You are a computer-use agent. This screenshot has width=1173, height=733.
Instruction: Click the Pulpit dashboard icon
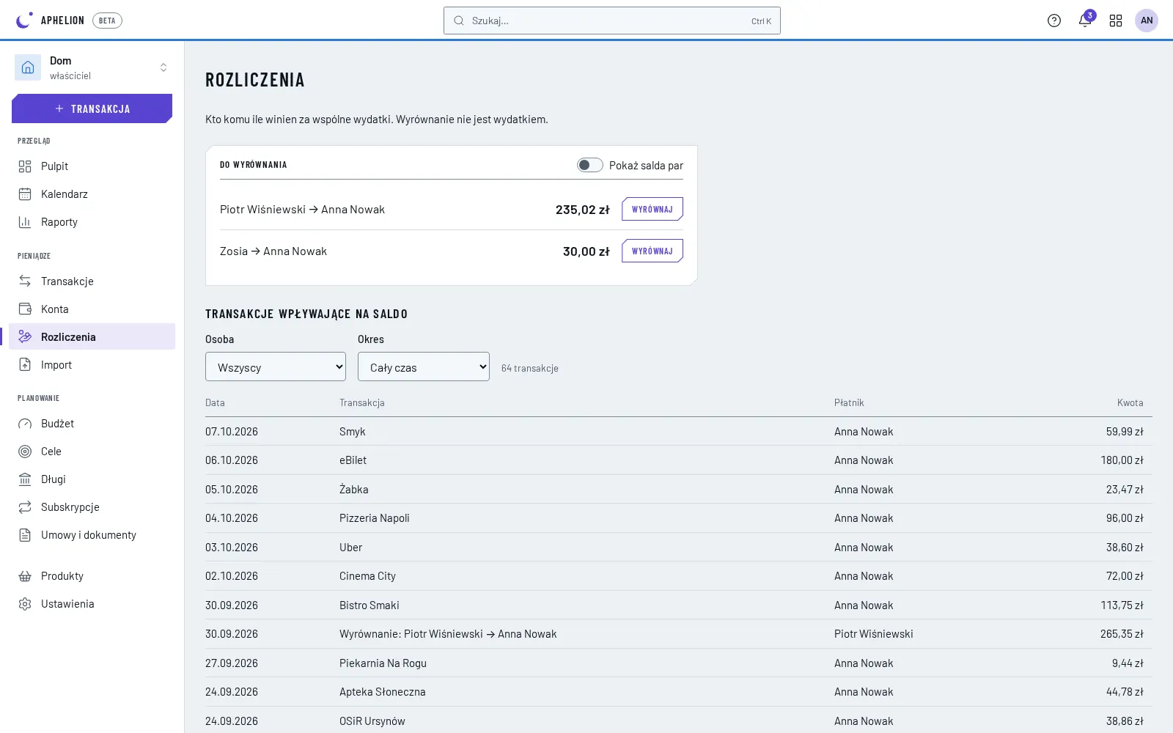click(x=25, y=166)
